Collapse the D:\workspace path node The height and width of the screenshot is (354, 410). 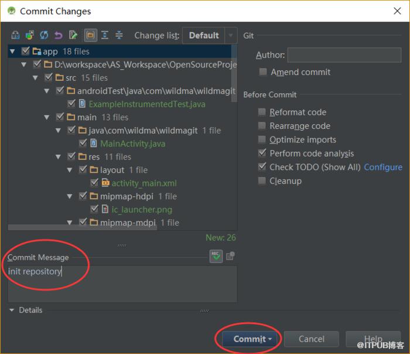tap(24, 64)
